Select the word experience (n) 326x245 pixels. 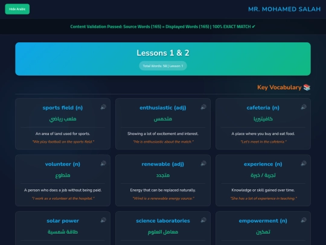[x=263, y=164]
